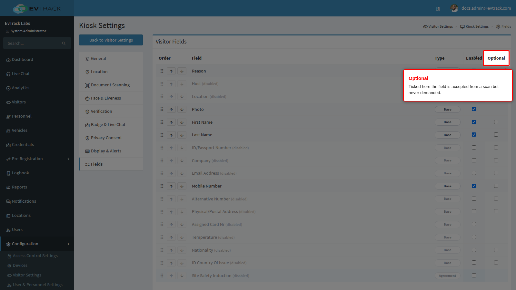Collapse the Configuration sidebar menu
This screenshot has width=516, height=290.
(x=37, y=244)
